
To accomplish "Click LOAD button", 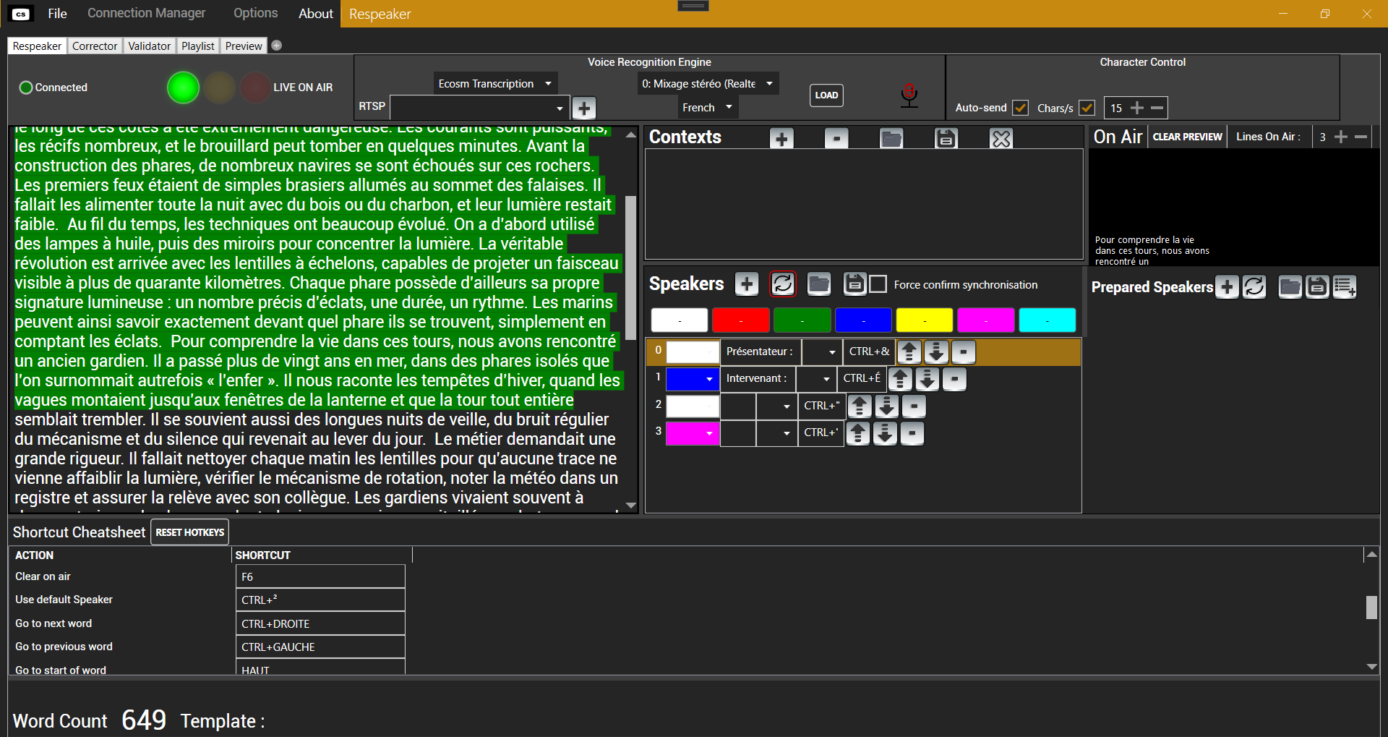I will click(x=826, y=95).
